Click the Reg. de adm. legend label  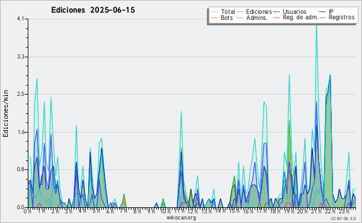point(300,17)
